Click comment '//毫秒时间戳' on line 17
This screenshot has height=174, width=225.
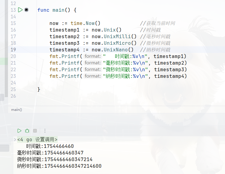pos(155,36)
